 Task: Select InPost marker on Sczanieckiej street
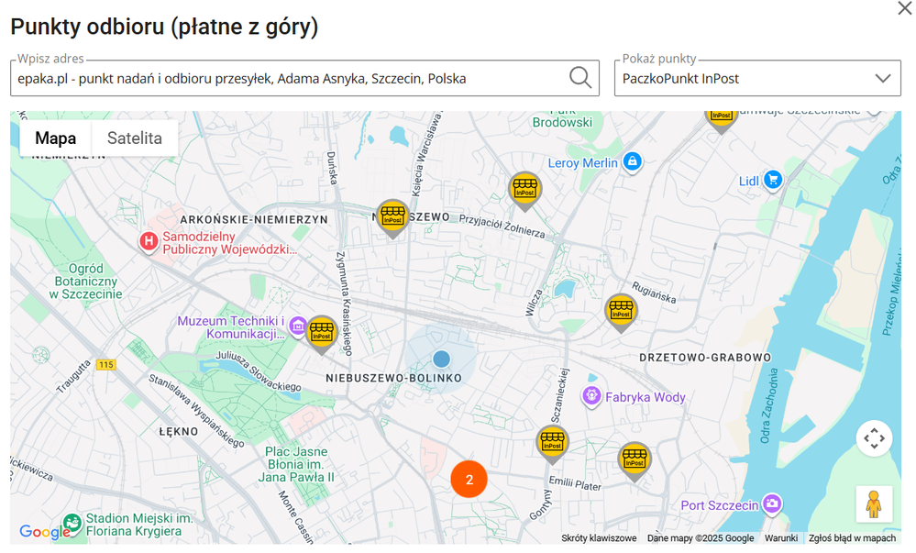[552, 444]
